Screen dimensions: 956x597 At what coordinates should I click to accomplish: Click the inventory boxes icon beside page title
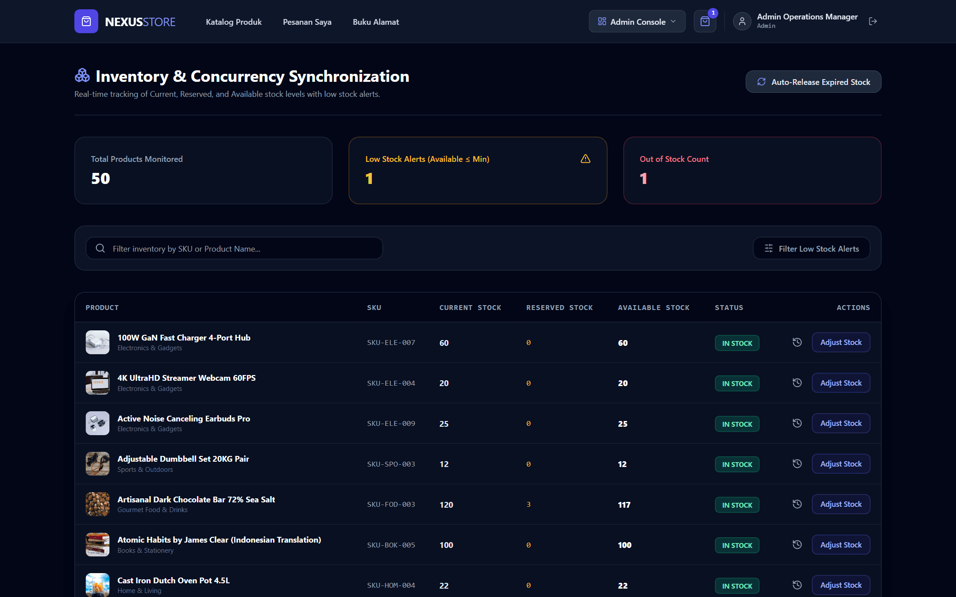(82, 76)
